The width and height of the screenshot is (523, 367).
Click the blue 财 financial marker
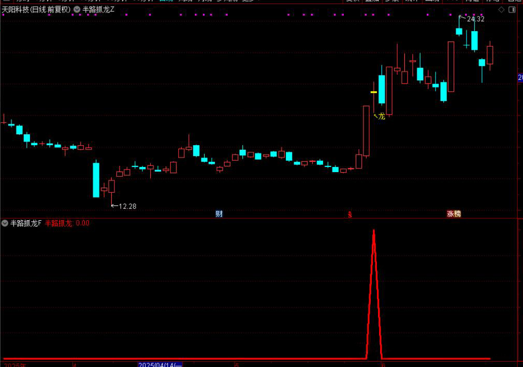click(219, 214)
